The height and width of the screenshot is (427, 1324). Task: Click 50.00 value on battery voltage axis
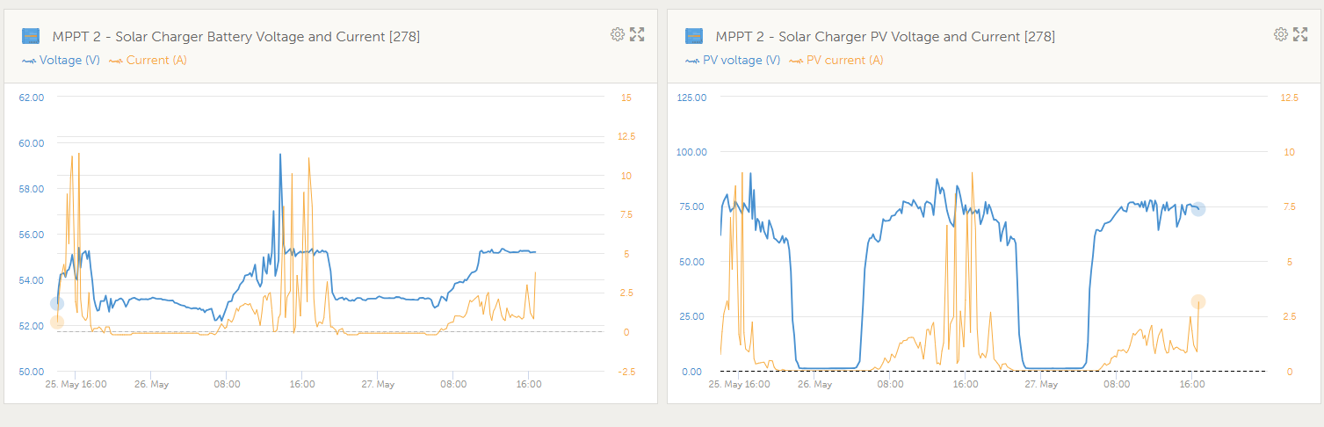point(32,372)
